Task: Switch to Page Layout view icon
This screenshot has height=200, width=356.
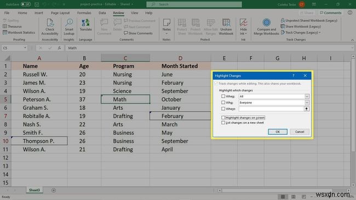Action: tap(294, 197)
